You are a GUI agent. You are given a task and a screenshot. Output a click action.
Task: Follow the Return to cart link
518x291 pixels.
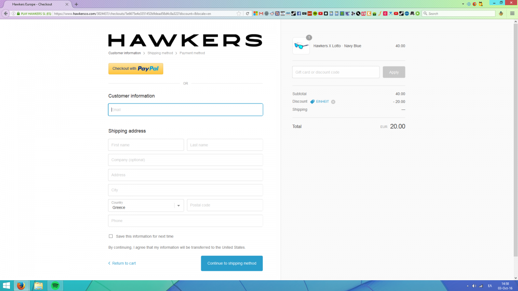click(x=122, y=263)
